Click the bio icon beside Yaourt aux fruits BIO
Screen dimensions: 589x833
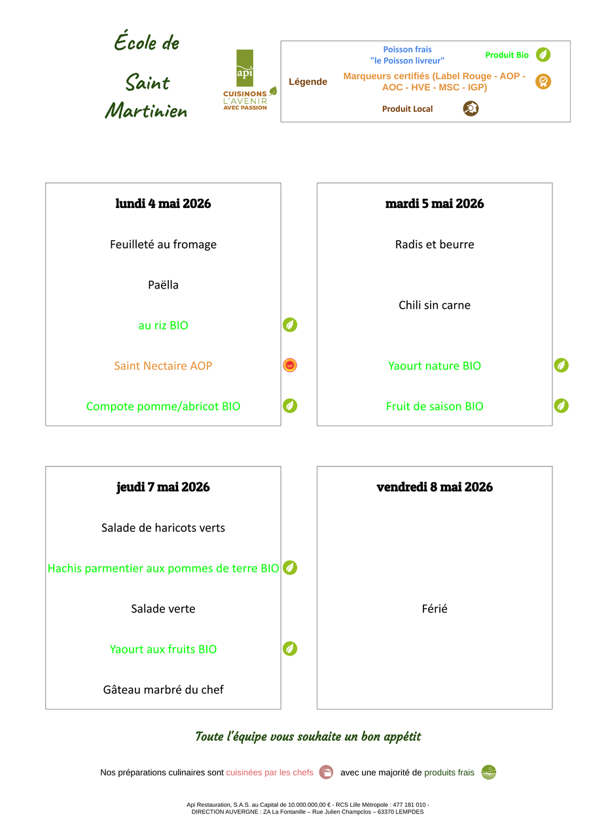click(x=290, y=649)
